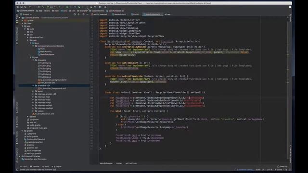Select local.properties file

(33, 150)
